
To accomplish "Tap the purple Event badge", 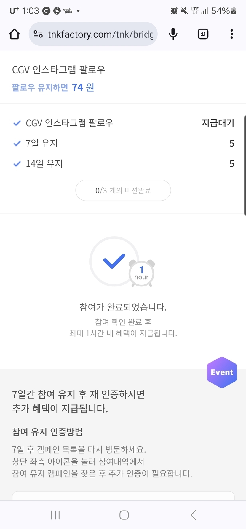I will pos(222,372).
